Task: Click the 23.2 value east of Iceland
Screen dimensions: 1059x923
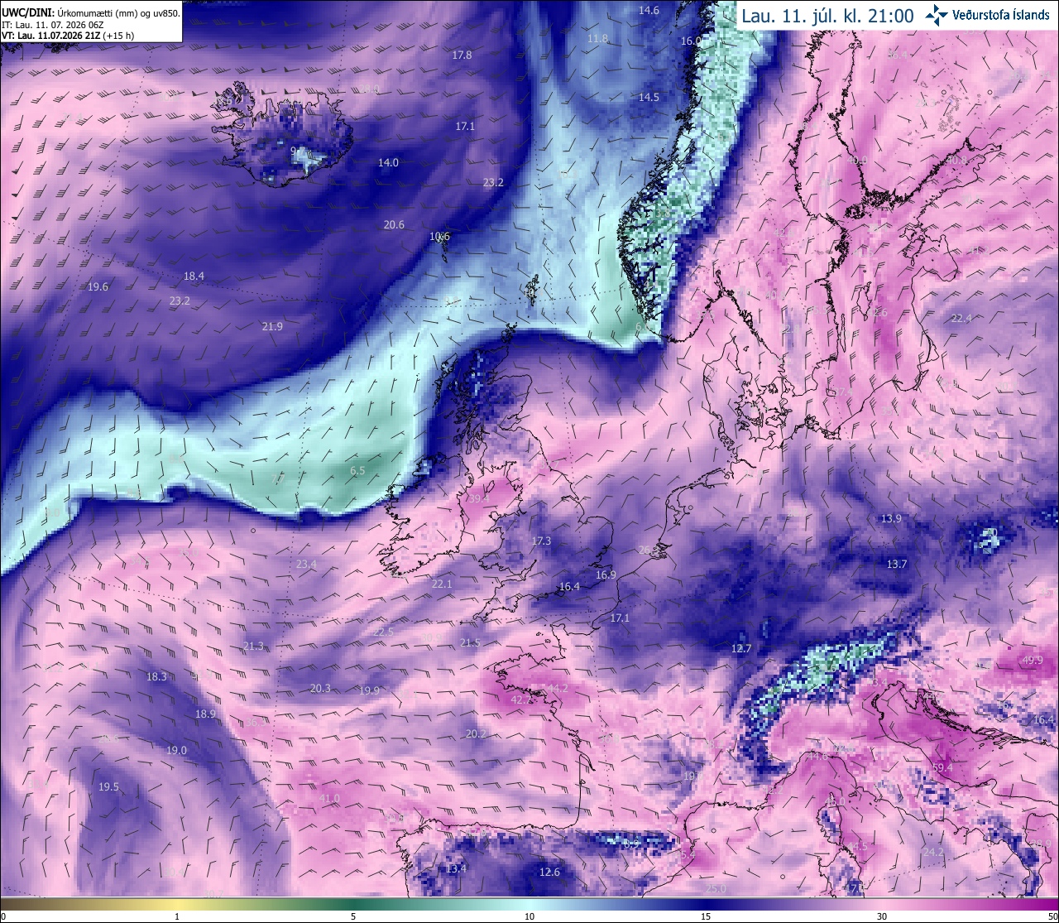Action: (493, 182)
